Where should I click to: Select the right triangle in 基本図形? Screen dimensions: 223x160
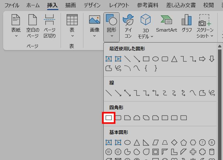(x=146, y=142)
